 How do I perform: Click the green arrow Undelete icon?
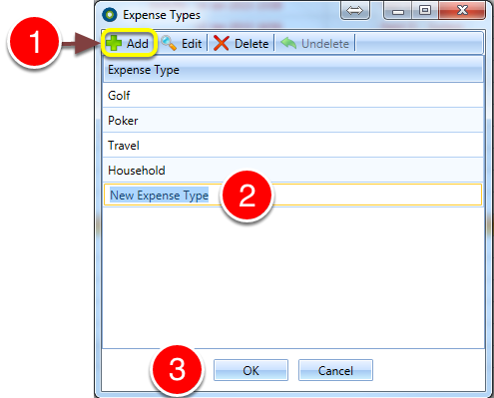click(x=288, y=43)
